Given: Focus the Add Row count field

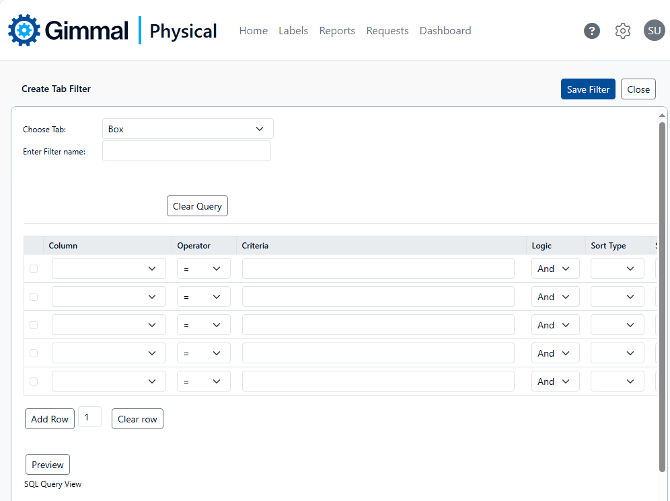Looking at the screenshot, I should coord(89,417).
